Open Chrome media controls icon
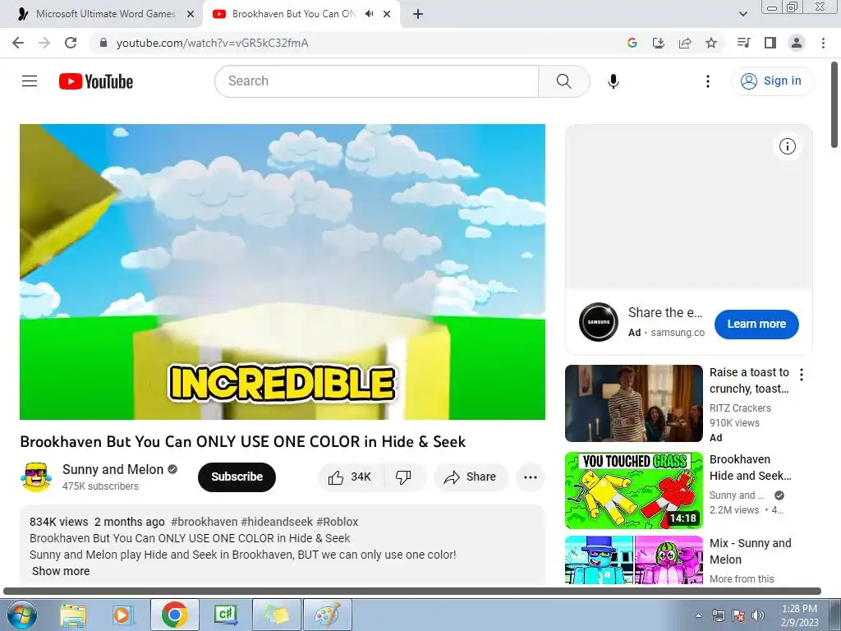 [x=743, y=43]
